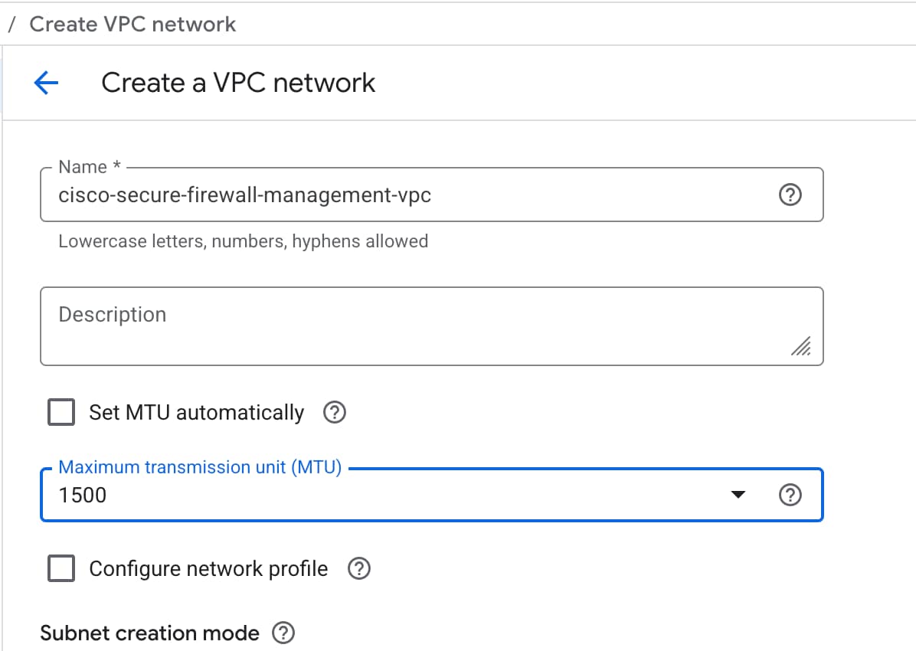Go back using the left arrow
The image size is (916, 651).
[x=46, y=83]
